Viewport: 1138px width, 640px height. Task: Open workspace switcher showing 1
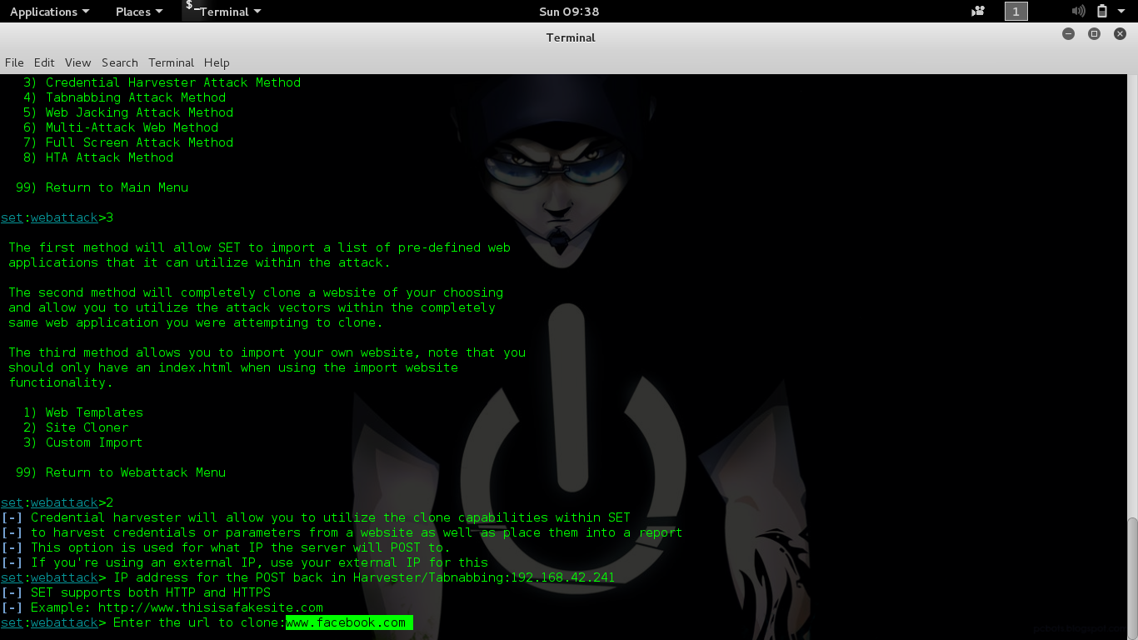click(x=1016, y=12)
